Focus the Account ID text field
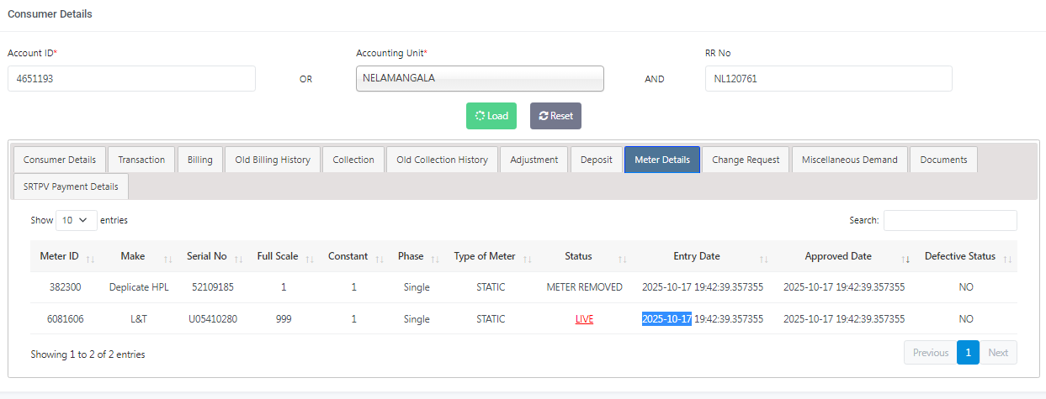The height and width of the screenshot is (399, 1046). pyautogui.click(x=131, y=79)
